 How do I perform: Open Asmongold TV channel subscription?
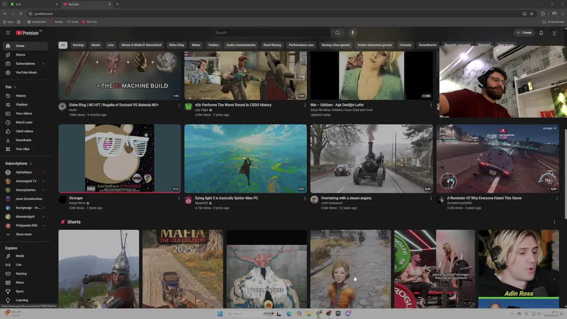pyautogui.click(x=24, y=181)
